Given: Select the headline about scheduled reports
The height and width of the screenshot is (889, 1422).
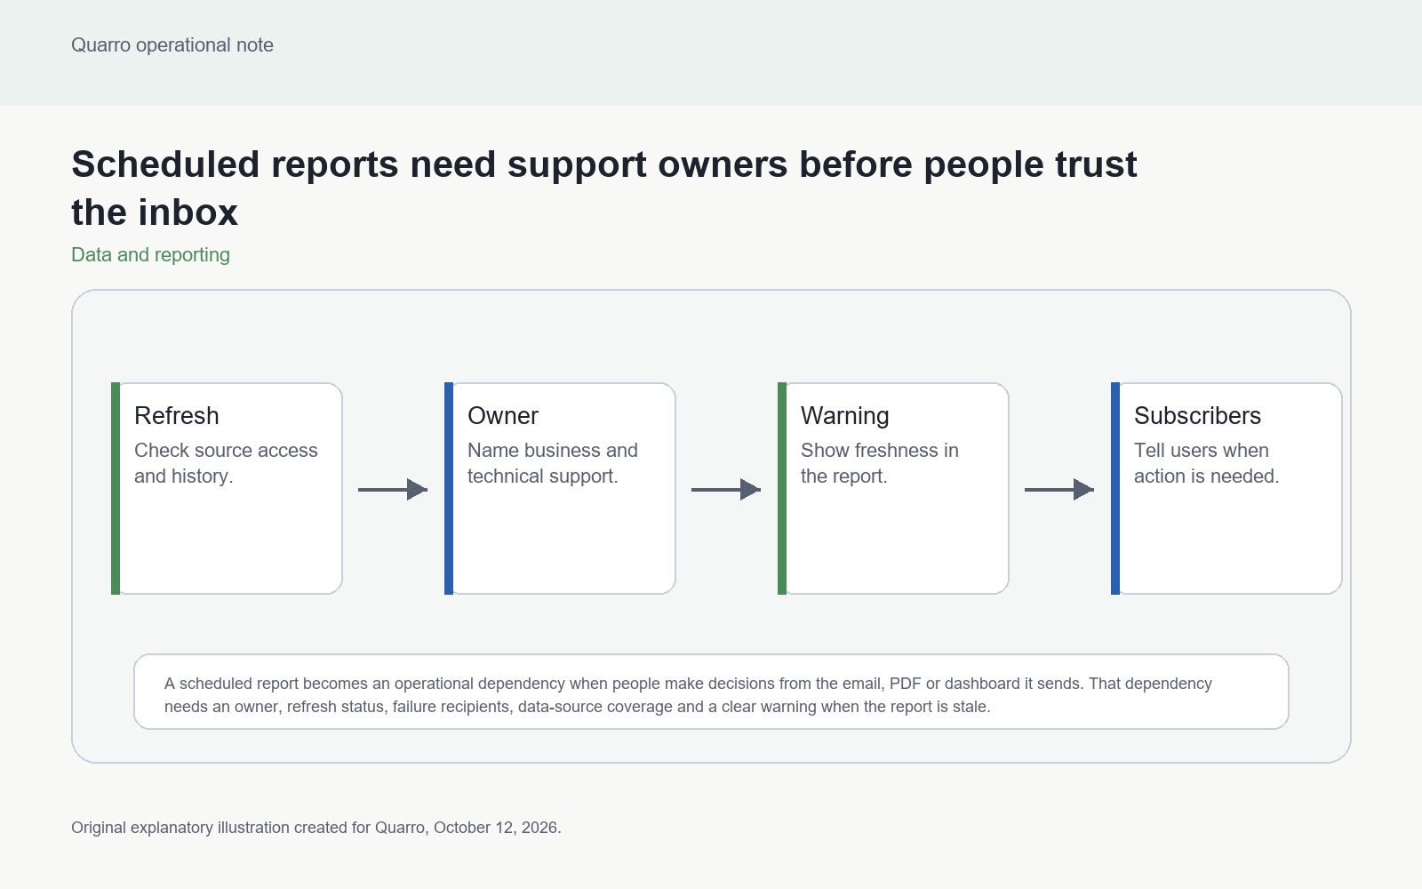Looking at the screenshot, I should pyautogui.click(x=604, y=188).
